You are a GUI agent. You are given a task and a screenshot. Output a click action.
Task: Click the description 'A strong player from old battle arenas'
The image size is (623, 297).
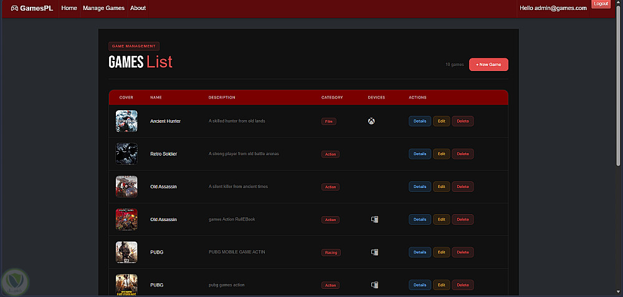point(244,154)
